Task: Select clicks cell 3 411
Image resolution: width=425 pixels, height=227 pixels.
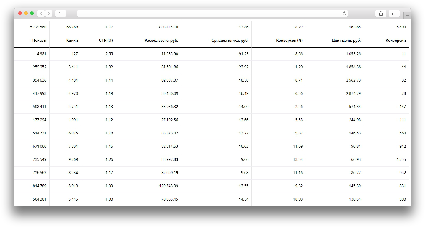Action: click(x=73, y=67)
